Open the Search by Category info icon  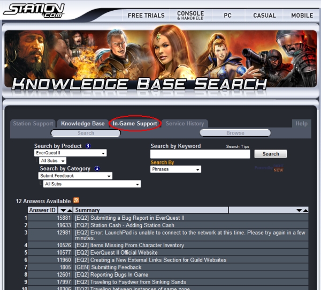coord(97,168)
